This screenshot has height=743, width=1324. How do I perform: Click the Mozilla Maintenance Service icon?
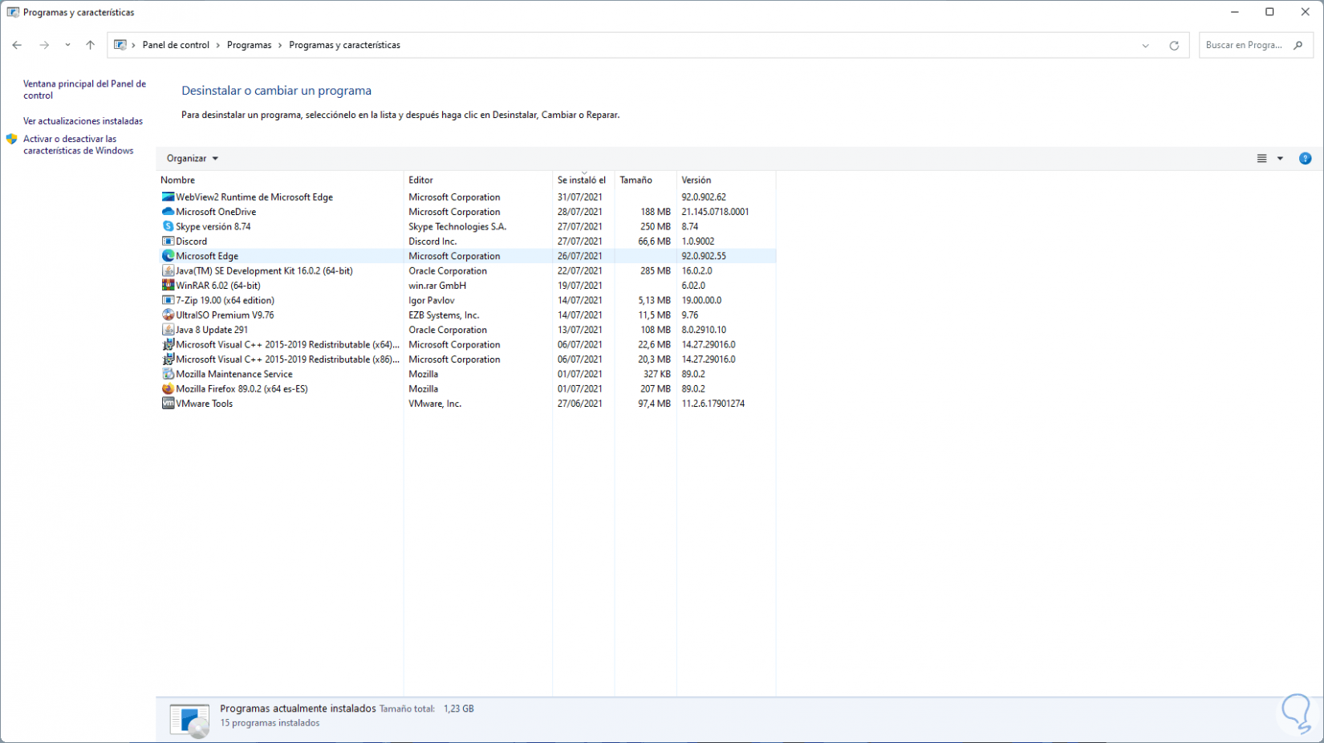(168, 374)
